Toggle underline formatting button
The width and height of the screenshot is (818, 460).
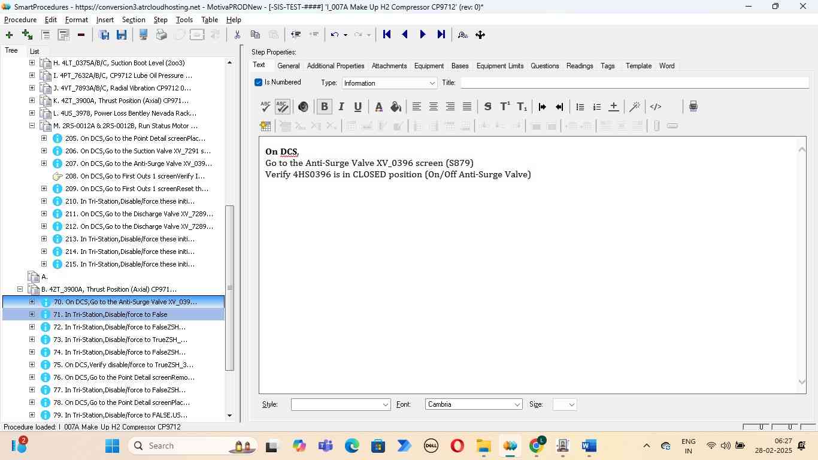click(358, 107)
